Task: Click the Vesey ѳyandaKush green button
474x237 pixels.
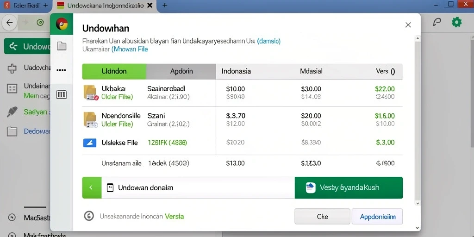Action: (349, 188)
